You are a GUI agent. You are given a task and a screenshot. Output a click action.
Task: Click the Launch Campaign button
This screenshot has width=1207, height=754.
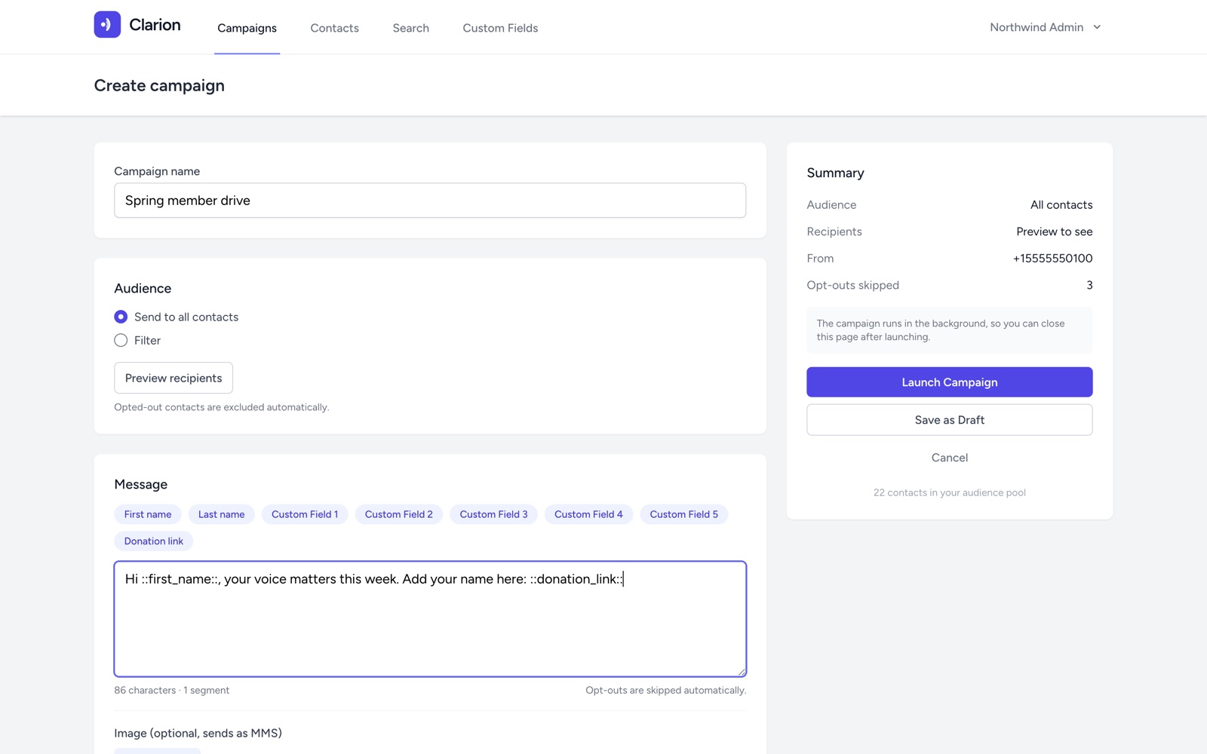click(x=949, y=382)
